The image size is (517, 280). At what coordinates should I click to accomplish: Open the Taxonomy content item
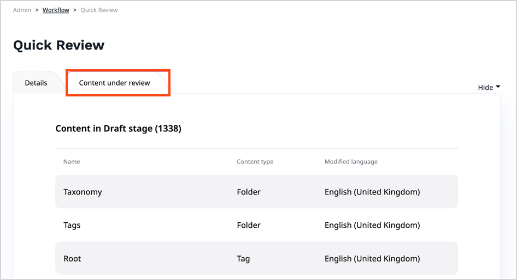coord(83,192)
